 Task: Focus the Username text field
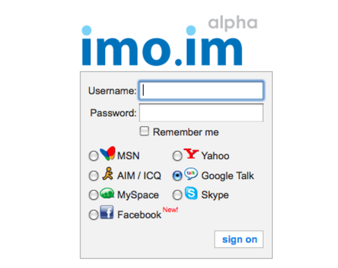(201, 91)
